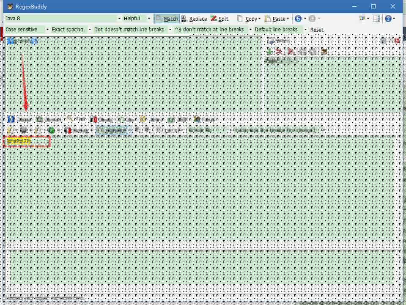Viewport: 406px width, 305px height.
Task: Click the Paste button
Action: pyautogui.click(x=275, y=19)
